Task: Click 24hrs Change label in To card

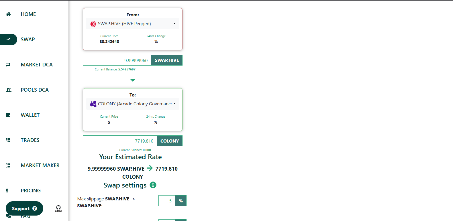Action: coord(156,117)
